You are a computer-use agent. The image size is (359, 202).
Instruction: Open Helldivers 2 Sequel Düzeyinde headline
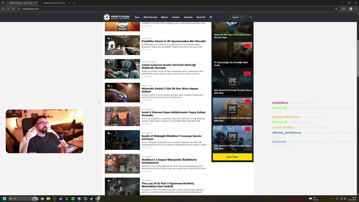(x=169, y=161)
